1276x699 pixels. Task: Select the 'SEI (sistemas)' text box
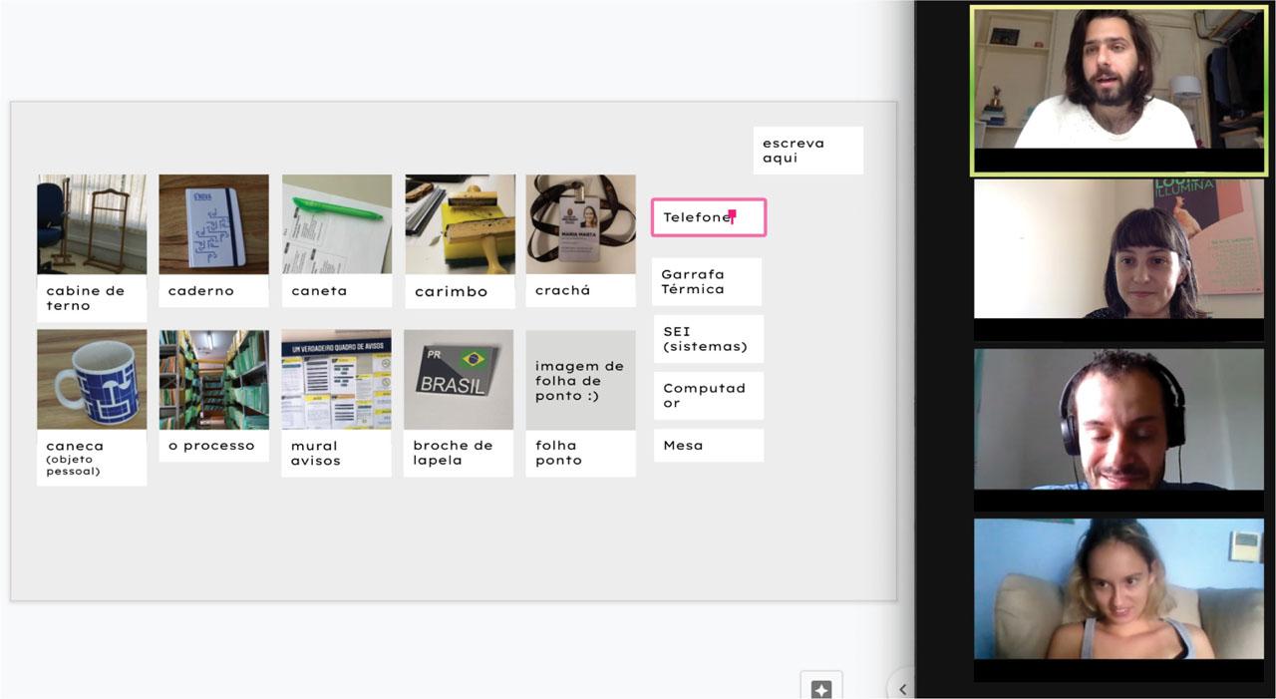[708, 339]
